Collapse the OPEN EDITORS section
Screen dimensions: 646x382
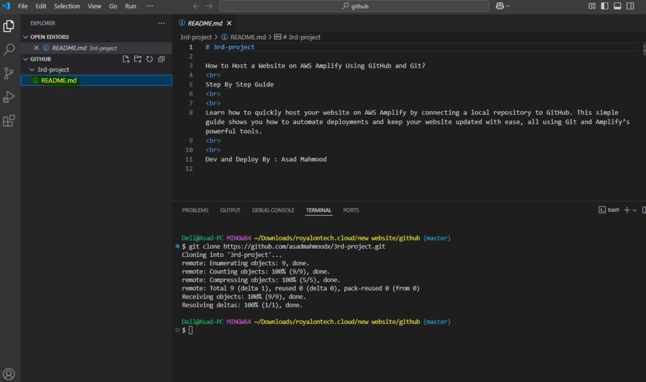(x=25, y=37)
